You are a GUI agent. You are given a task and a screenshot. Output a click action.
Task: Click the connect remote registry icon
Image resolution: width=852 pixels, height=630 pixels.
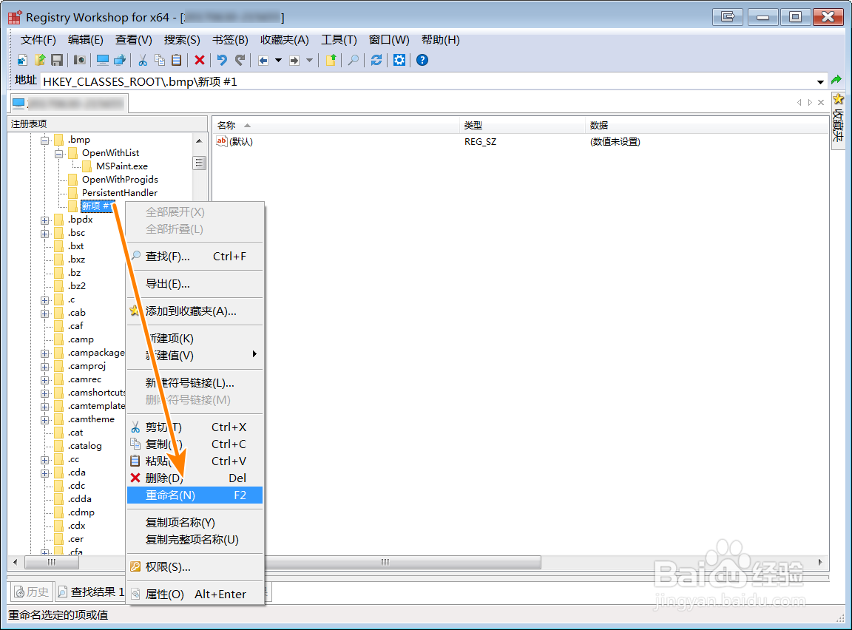click(x=120, y=61)
